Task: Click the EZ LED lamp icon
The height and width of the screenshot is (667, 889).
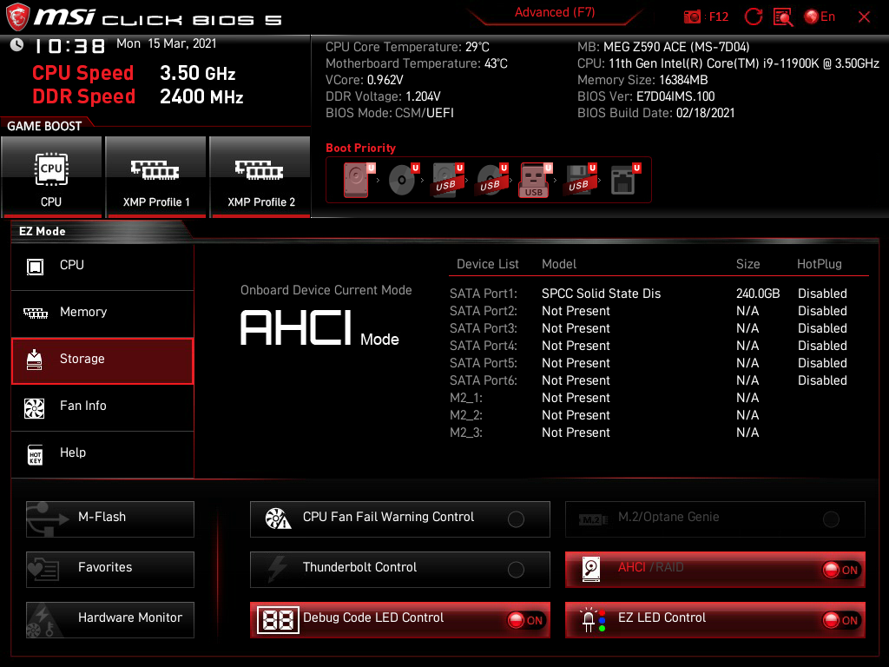Action: 593,620
